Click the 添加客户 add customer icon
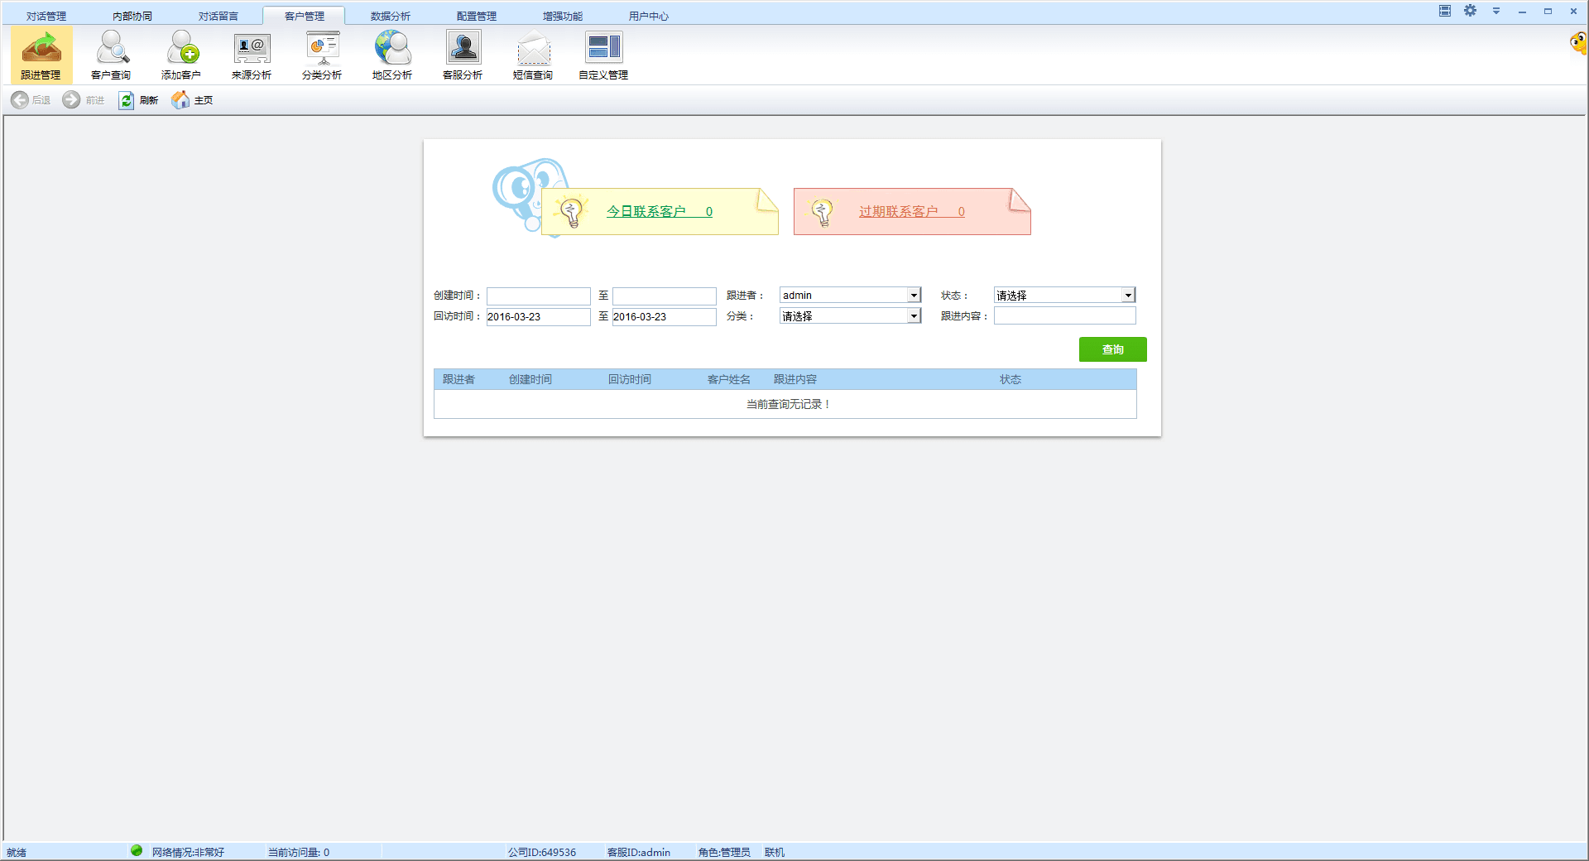Viewport: 1589px width, 861px height. coord(181,55)
